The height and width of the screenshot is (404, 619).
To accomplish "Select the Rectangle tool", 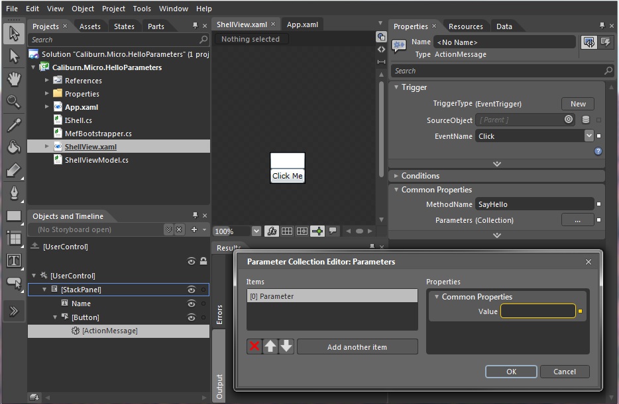I will (x=15, y=216).
